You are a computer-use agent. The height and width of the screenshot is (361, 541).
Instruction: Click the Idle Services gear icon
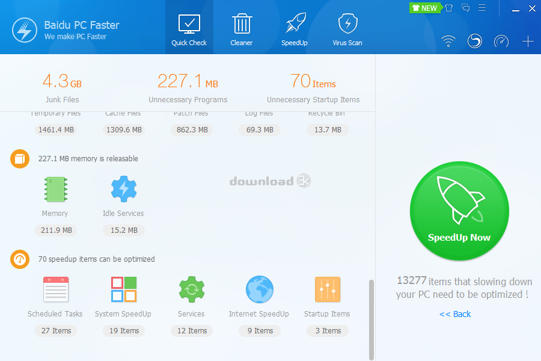pyautogui.click(x=124, y=189)
